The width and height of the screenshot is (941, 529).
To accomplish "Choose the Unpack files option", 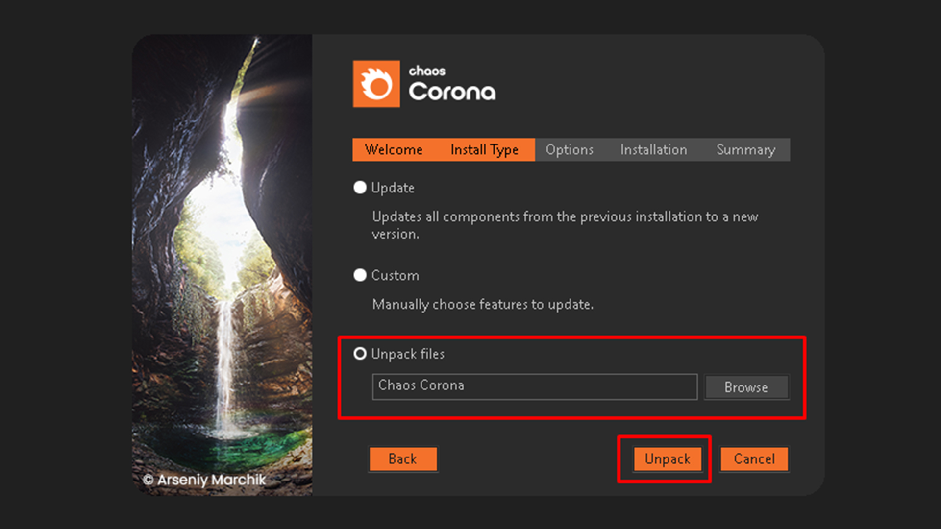I will click(360, 354).
